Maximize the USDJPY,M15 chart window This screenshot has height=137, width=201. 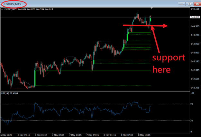click(189, 4)
